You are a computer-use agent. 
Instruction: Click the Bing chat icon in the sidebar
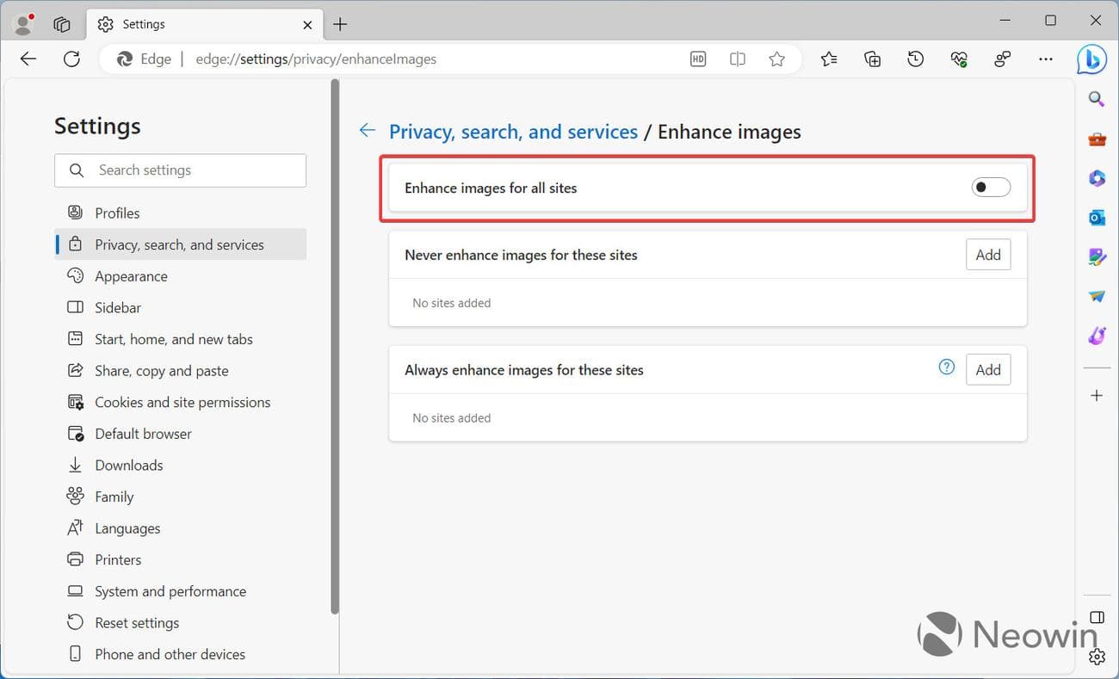1092,59
